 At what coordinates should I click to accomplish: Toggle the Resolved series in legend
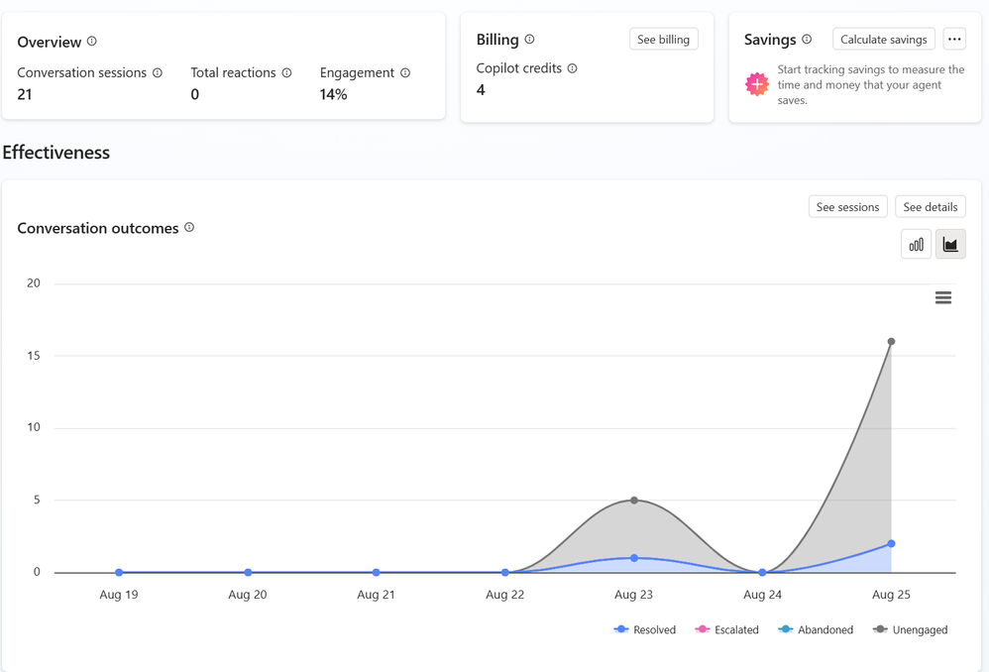[644, 629]
